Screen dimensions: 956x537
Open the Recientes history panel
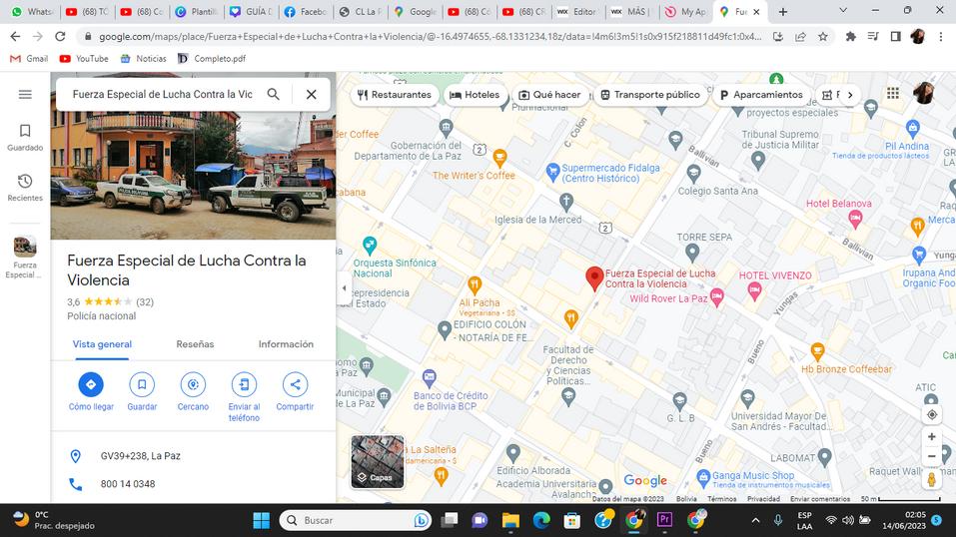click(x=25, y=188)
